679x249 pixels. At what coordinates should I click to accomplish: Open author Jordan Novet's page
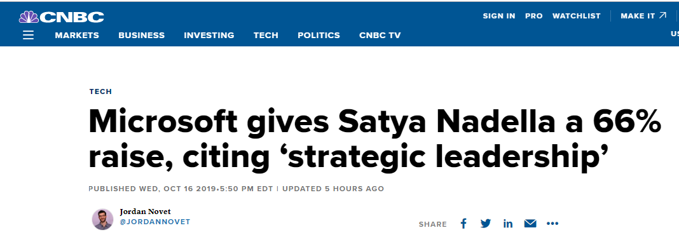click(x=145, y=212)
